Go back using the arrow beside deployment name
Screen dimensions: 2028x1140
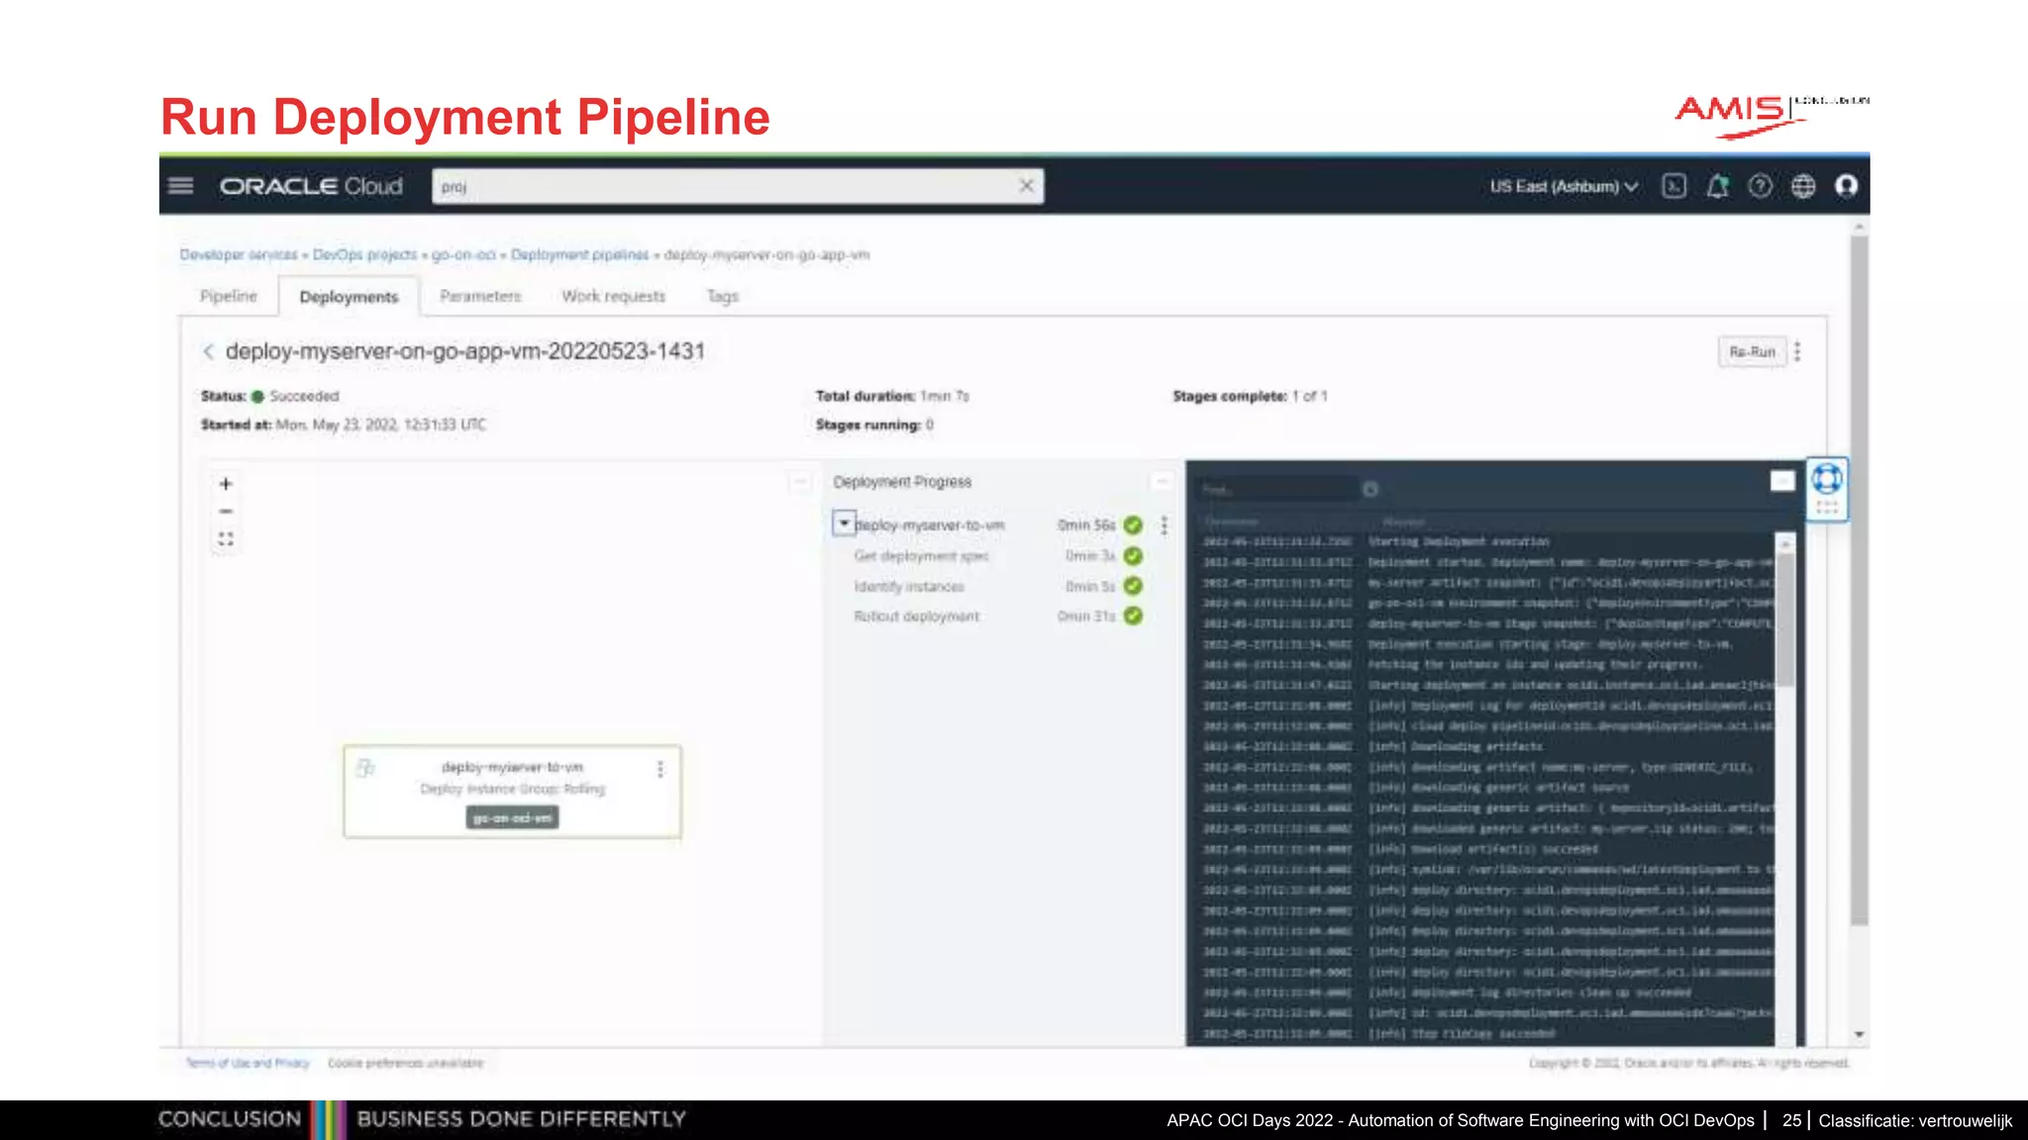[208, 351]
